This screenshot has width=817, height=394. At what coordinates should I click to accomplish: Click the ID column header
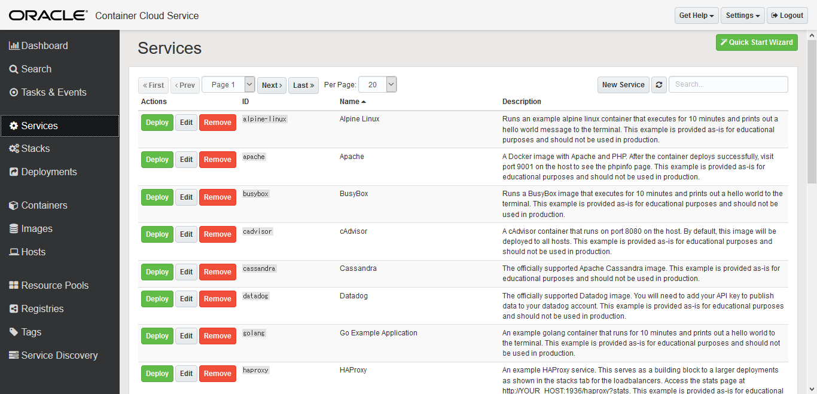coord(245,102)
